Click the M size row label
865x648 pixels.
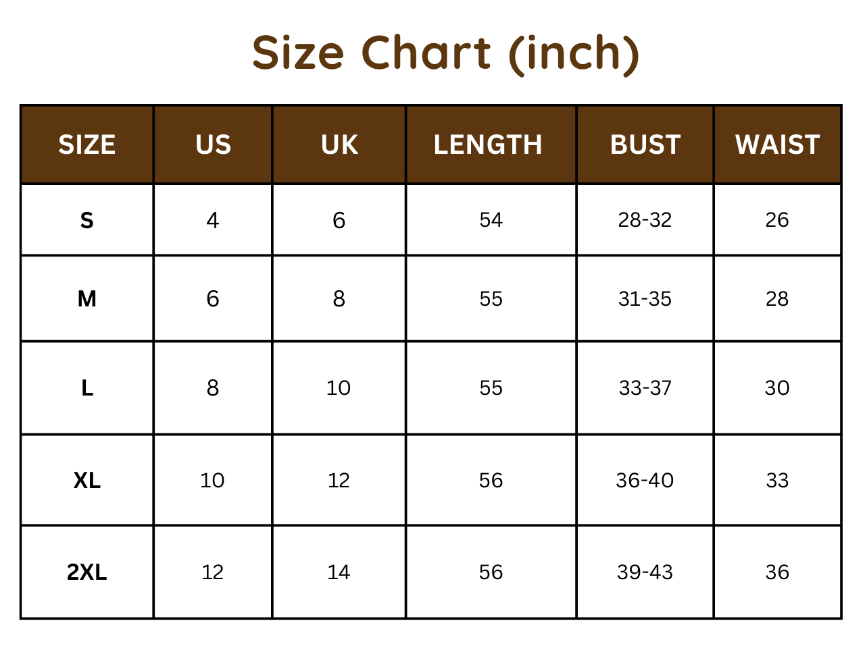click(x=86, y=299)
